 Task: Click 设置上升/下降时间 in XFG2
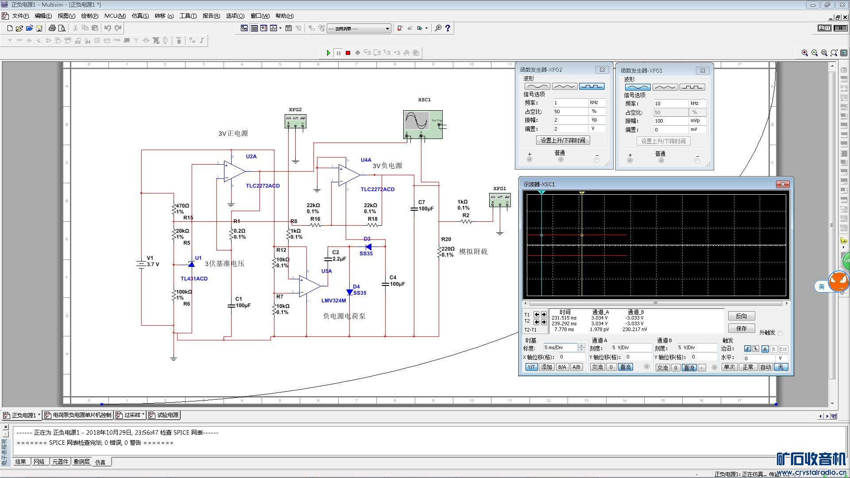click(563, 140)
